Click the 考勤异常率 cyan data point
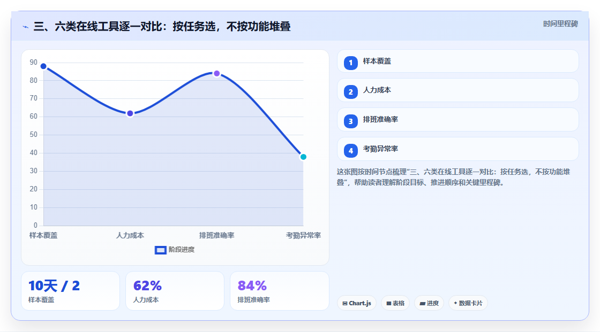 click(303, 157)
